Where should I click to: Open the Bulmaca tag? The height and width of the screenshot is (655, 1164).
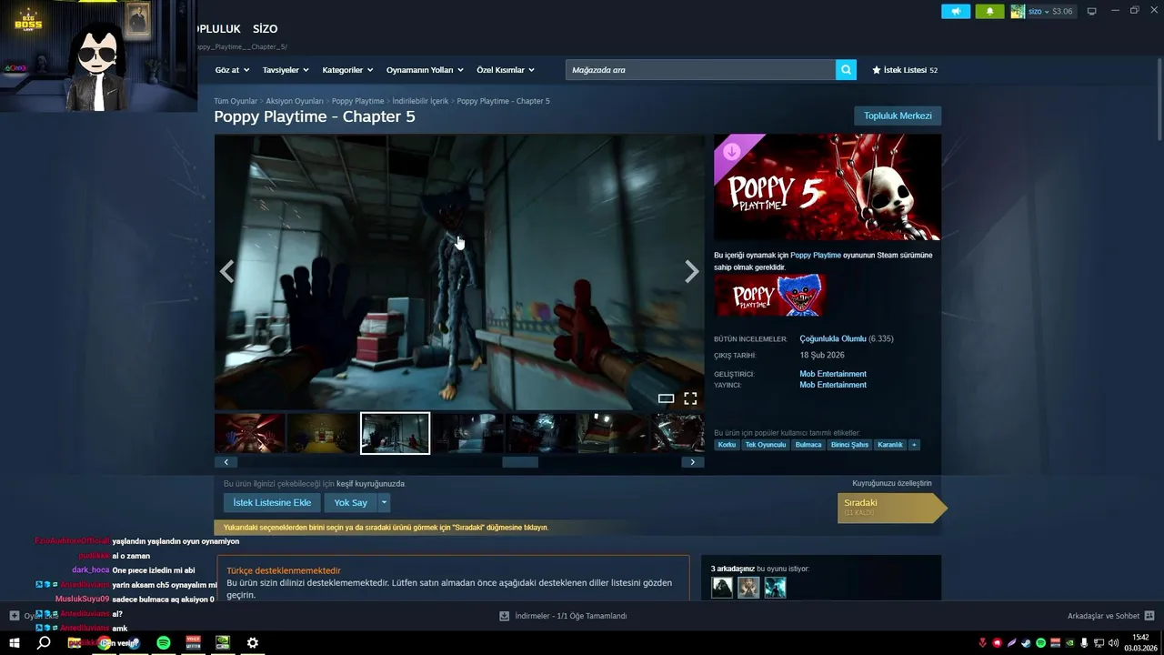pyautogui.click(x=808, y=445)
